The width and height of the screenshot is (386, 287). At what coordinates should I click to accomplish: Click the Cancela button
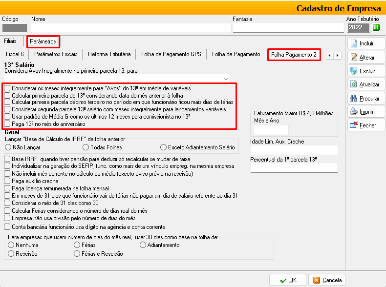[327, 280]
